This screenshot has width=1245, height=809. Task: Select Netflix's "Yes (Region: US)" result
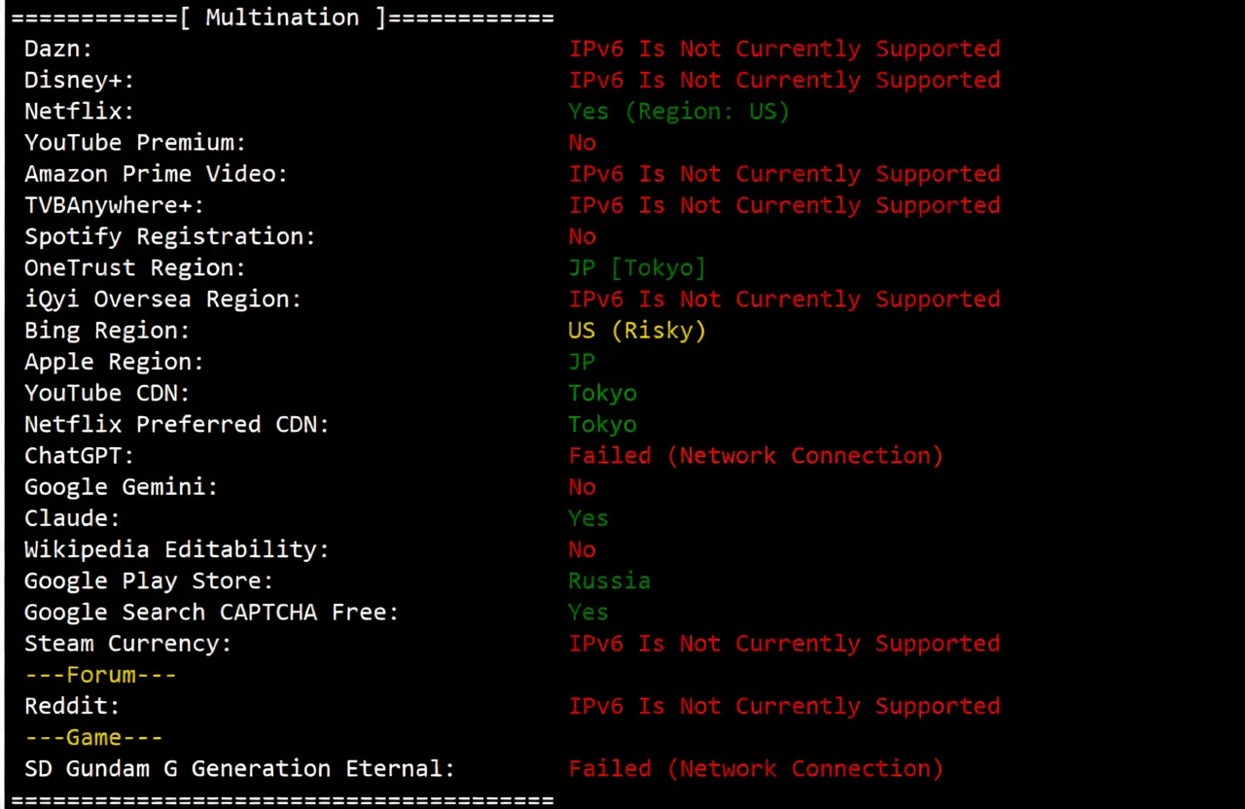coord(680,111)
